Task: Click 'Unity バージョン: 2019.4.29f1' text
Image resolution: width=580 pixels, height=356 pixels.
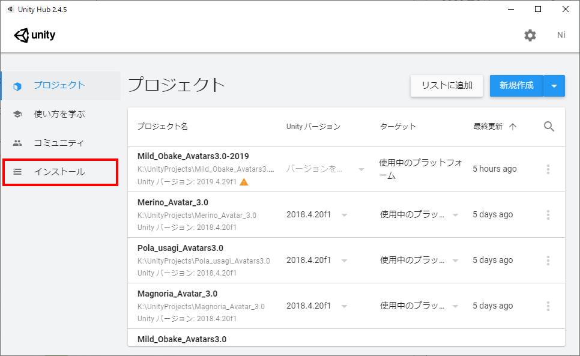Action: [x=187, y=182]
